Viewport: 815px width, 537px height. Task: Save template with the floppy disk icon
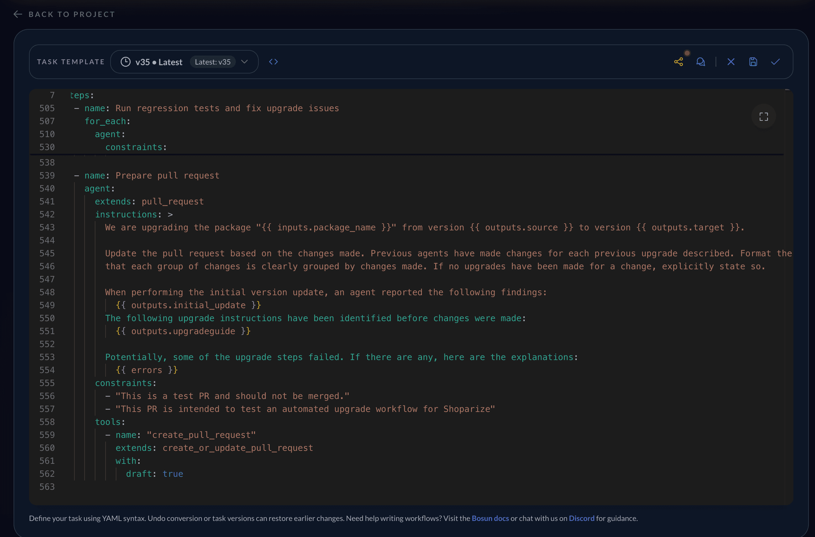[x=753, y=62]
